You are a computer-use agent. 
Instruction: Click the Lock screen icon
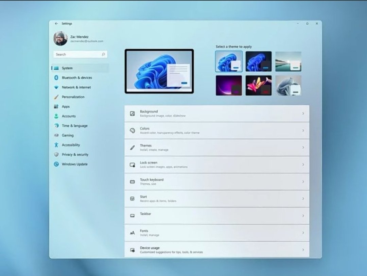point(132,165)
